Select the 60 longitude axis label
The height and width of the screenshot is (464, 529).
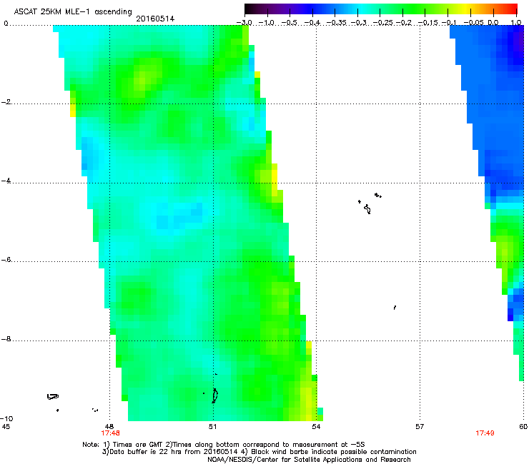pyautogui.click(x=523, y=427)
